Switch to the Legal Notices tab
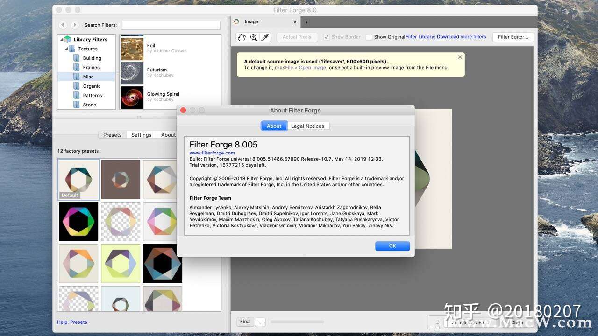The height and width of the screenshot is (336, 598). [307, 126]
